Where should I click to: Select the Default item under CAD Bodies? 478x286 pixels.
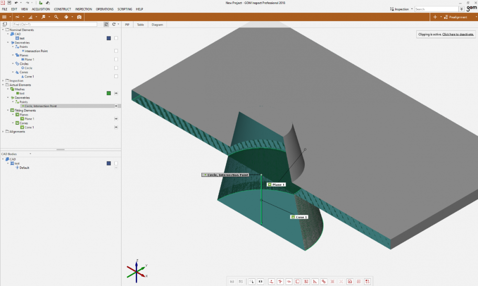pos(24,168)
